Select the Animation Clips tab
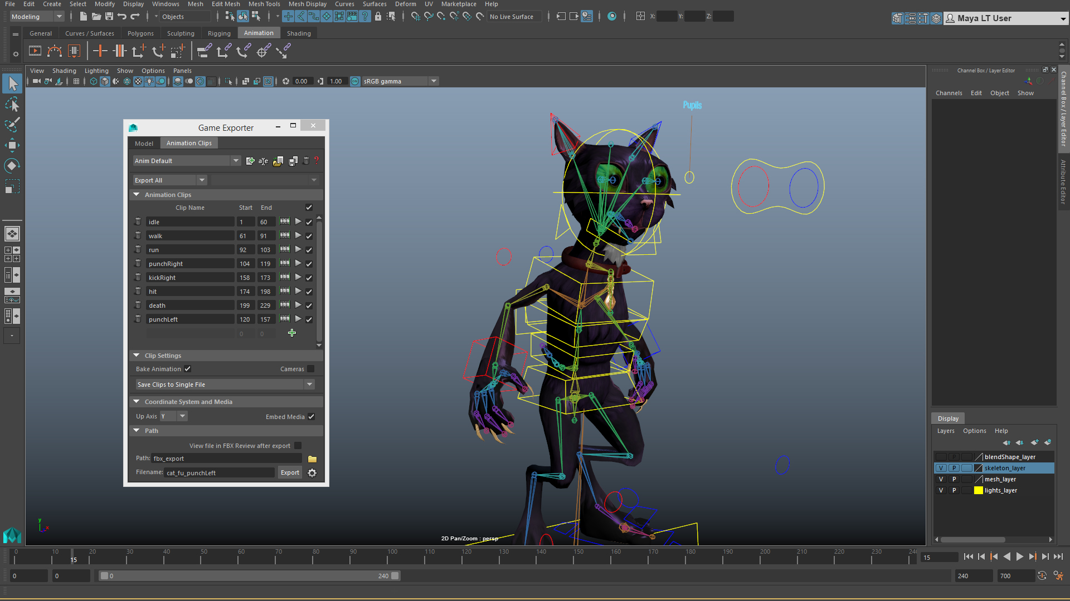The image size is (1070, 601). (x=188, y=143)
